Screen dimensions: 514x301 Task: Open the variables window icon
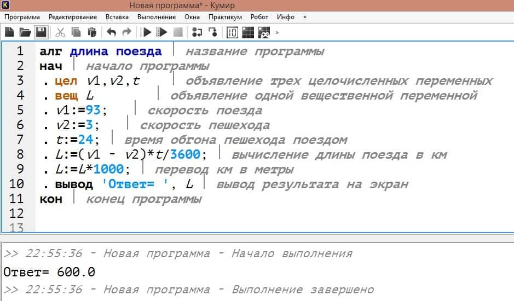[x=232, y=32]
